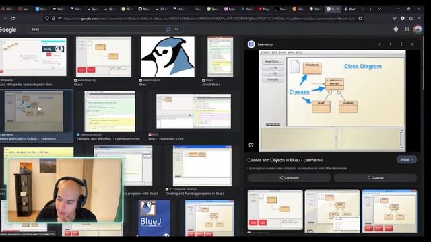Open the CHIP BlueJ download thumbnail
The width and height of the screenshot is (431, 242).
pyautogui.click(x=193, y=111)
